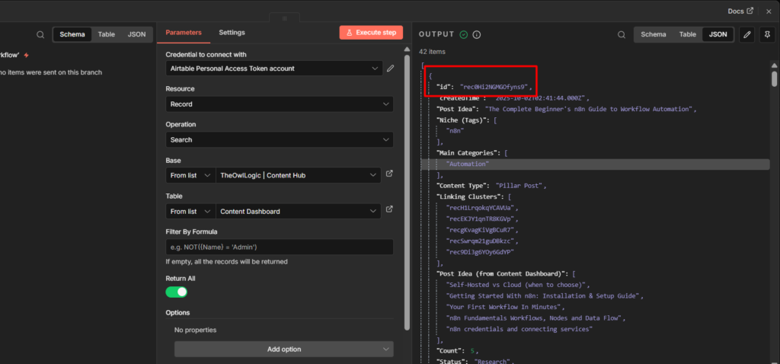Screen dimensions: 780x364
Task: Open the Base external link icon
Action: [390, 174]
